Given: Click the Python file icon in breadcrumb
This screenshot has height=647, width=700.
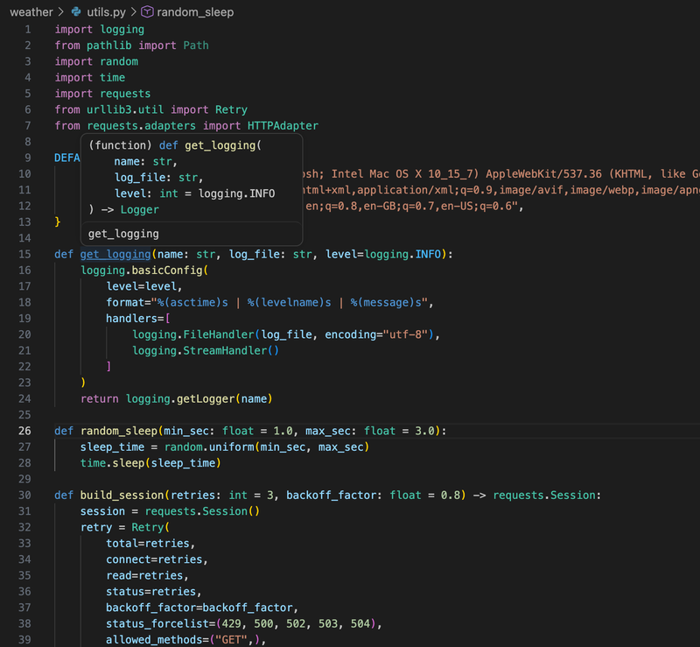Looking at the screenshot, I should click(x=76, y=11).
